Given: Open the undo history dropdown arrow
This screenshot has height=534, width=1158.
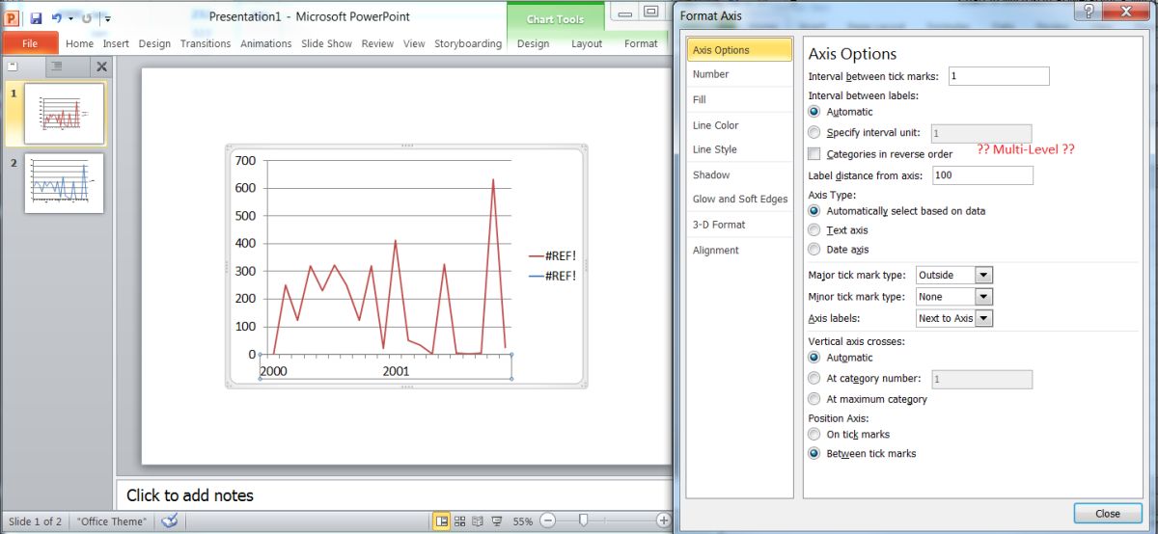Looking at the screenshot, I should 70,18.
